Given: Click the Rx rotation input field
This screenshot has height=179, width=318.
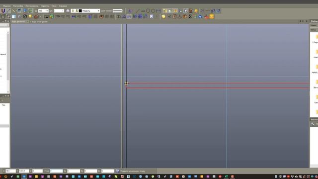Looking at the screenshot, I should 74,171.
